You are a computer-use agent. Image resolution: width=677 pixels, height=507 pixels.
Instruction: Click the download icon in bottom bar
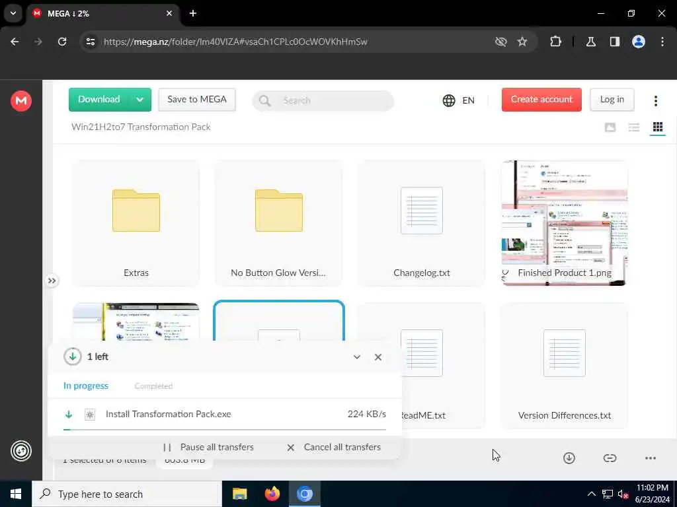[569, 458]
